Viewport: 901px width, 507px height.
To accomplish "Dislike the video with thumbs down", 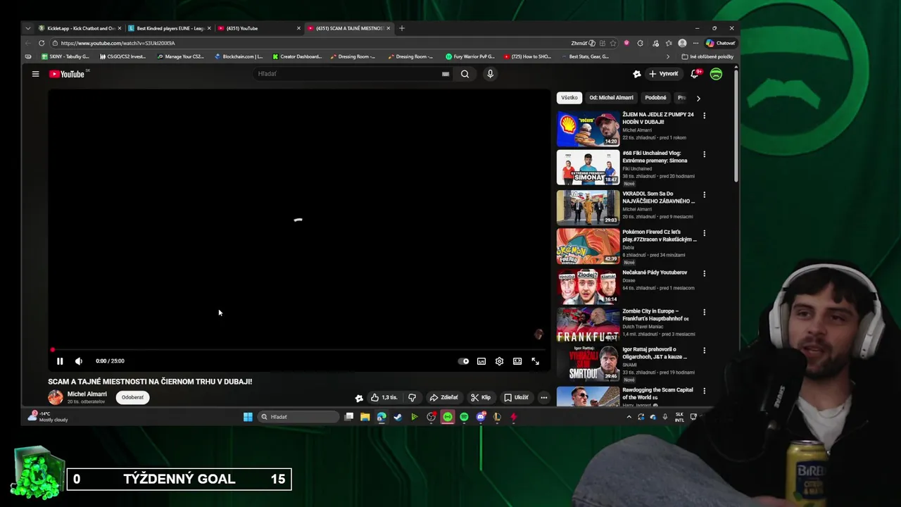I will pos(412,397).
